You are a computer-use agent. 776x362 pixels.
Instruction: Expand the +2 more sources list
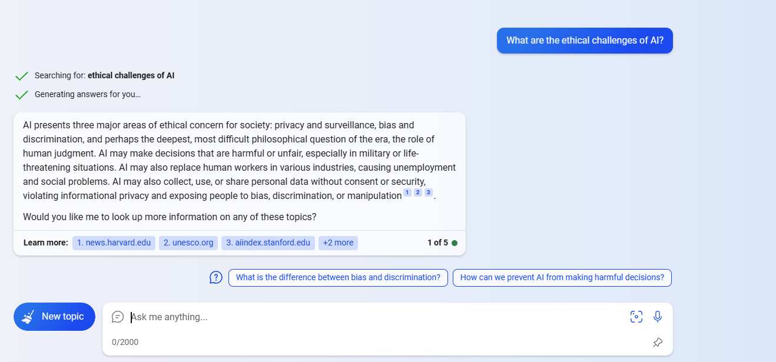click(338, 242)
